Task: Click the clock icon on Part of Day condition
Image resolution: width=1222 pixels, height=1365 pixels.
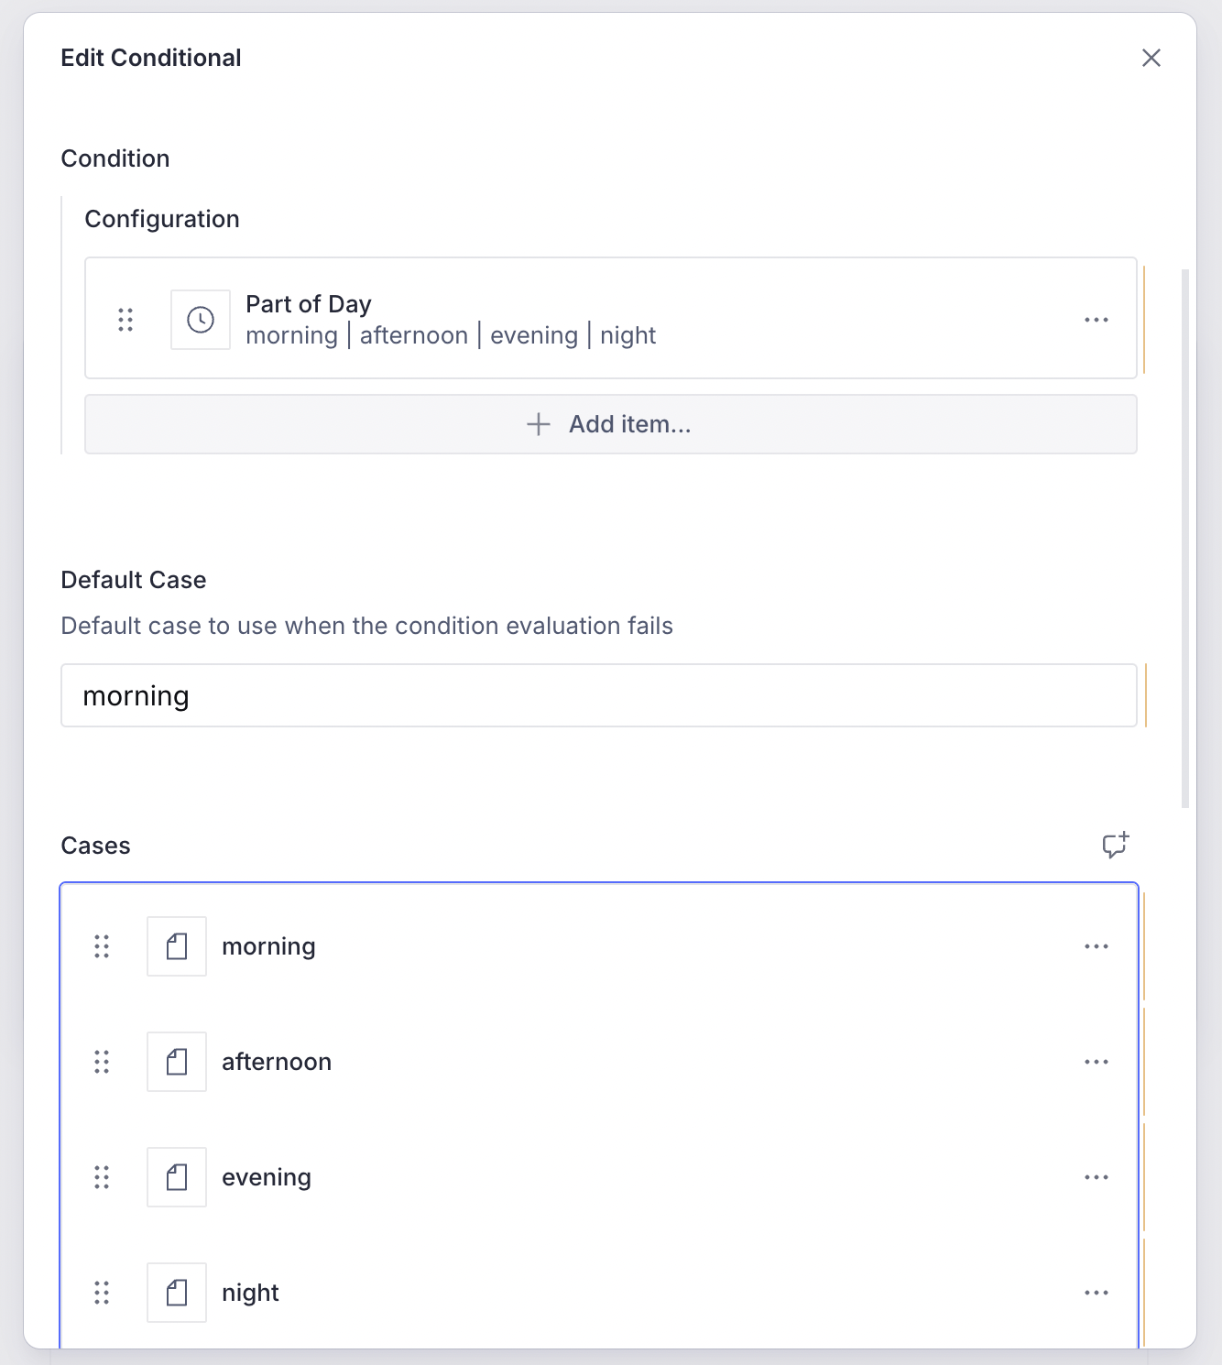Action: (200, 319)
